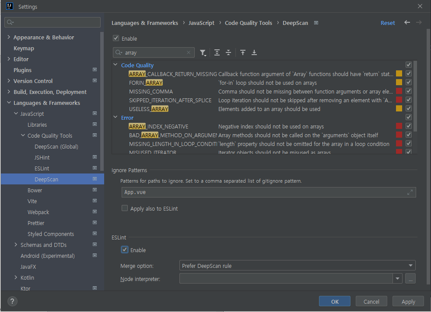Screen dimensions: 431x312
Task: Select Keymap in the settings tree
Action: click(24, 49)
